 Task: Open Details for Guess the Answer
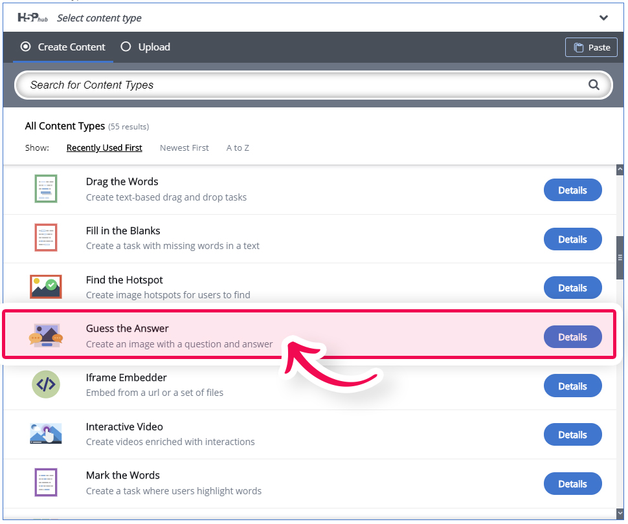(572, 337)
